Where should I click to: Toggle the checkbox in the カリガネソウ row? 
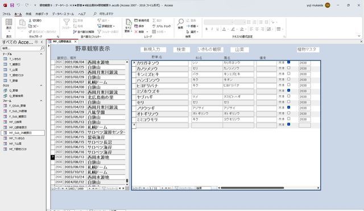pos(288,62)
